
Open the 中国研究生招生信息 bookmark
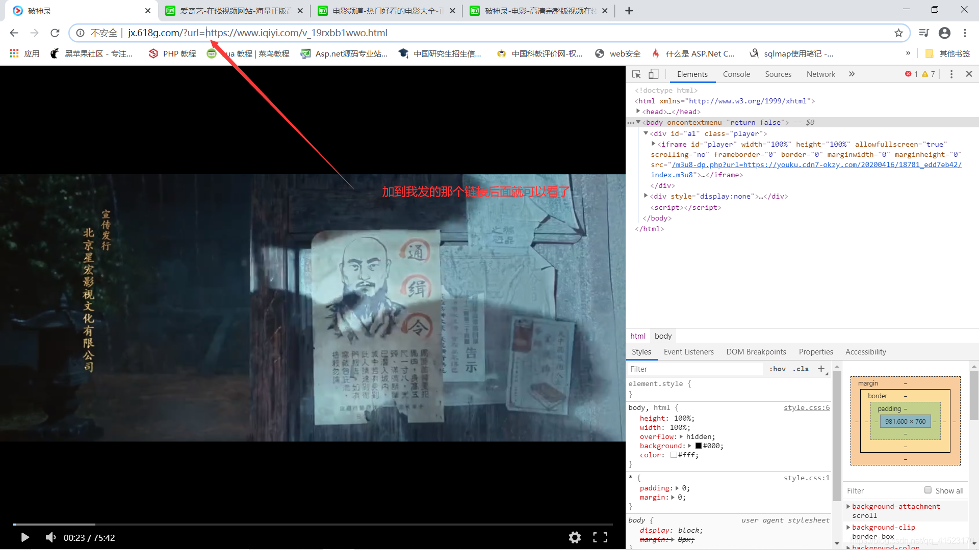[440, 53]
